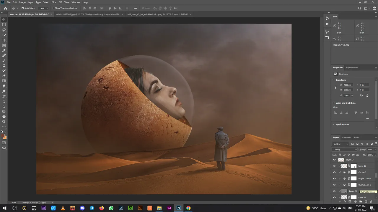The width and height of the screenshot is (378, 212).
Task: Select the Move tool in the toolbox
Action: (4, 20)
